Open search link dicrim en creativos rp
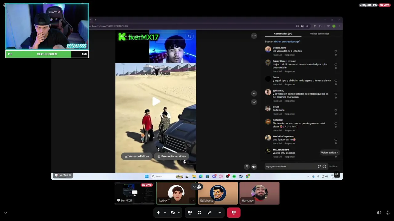Image resolution: width=394 pixels, height=221 pixels. click(x=287, y=41)
